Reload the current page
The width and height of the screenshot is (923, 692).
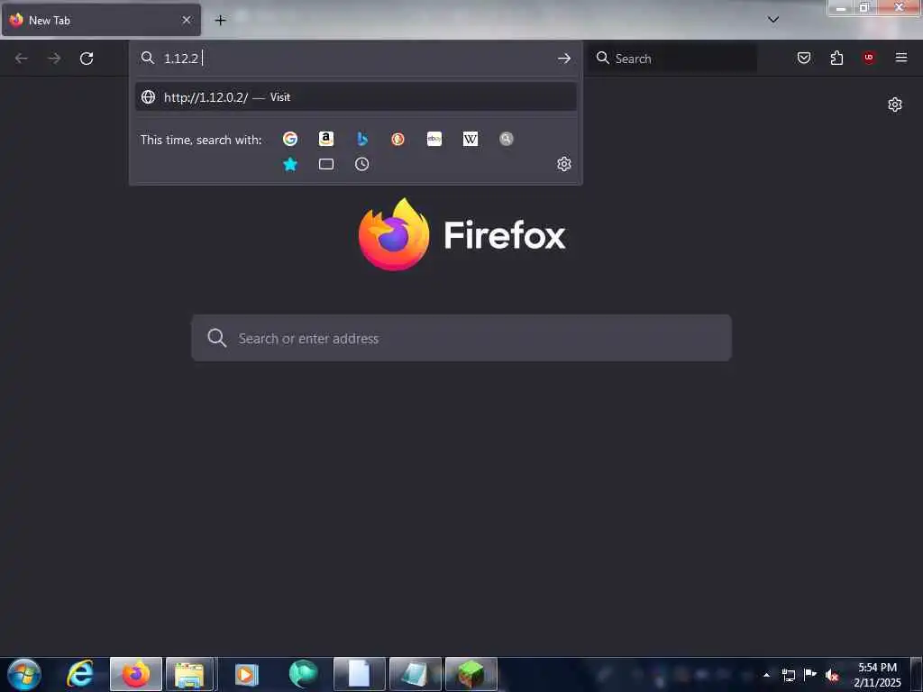[87, 59]
